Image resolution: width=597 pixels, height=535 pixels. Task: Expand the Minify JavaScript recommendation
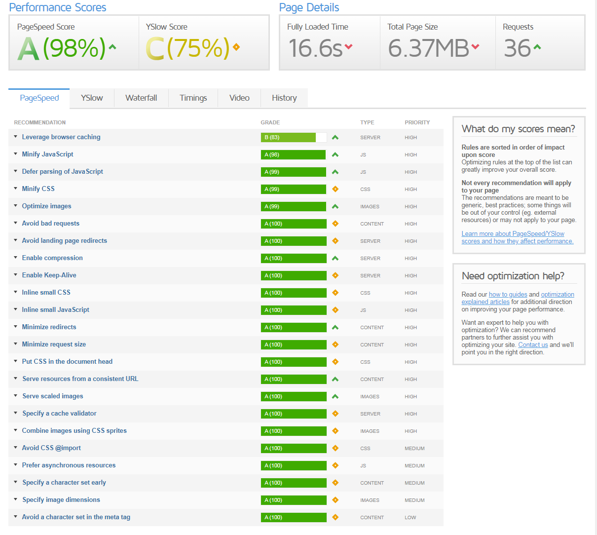click(x=47, y=154)
